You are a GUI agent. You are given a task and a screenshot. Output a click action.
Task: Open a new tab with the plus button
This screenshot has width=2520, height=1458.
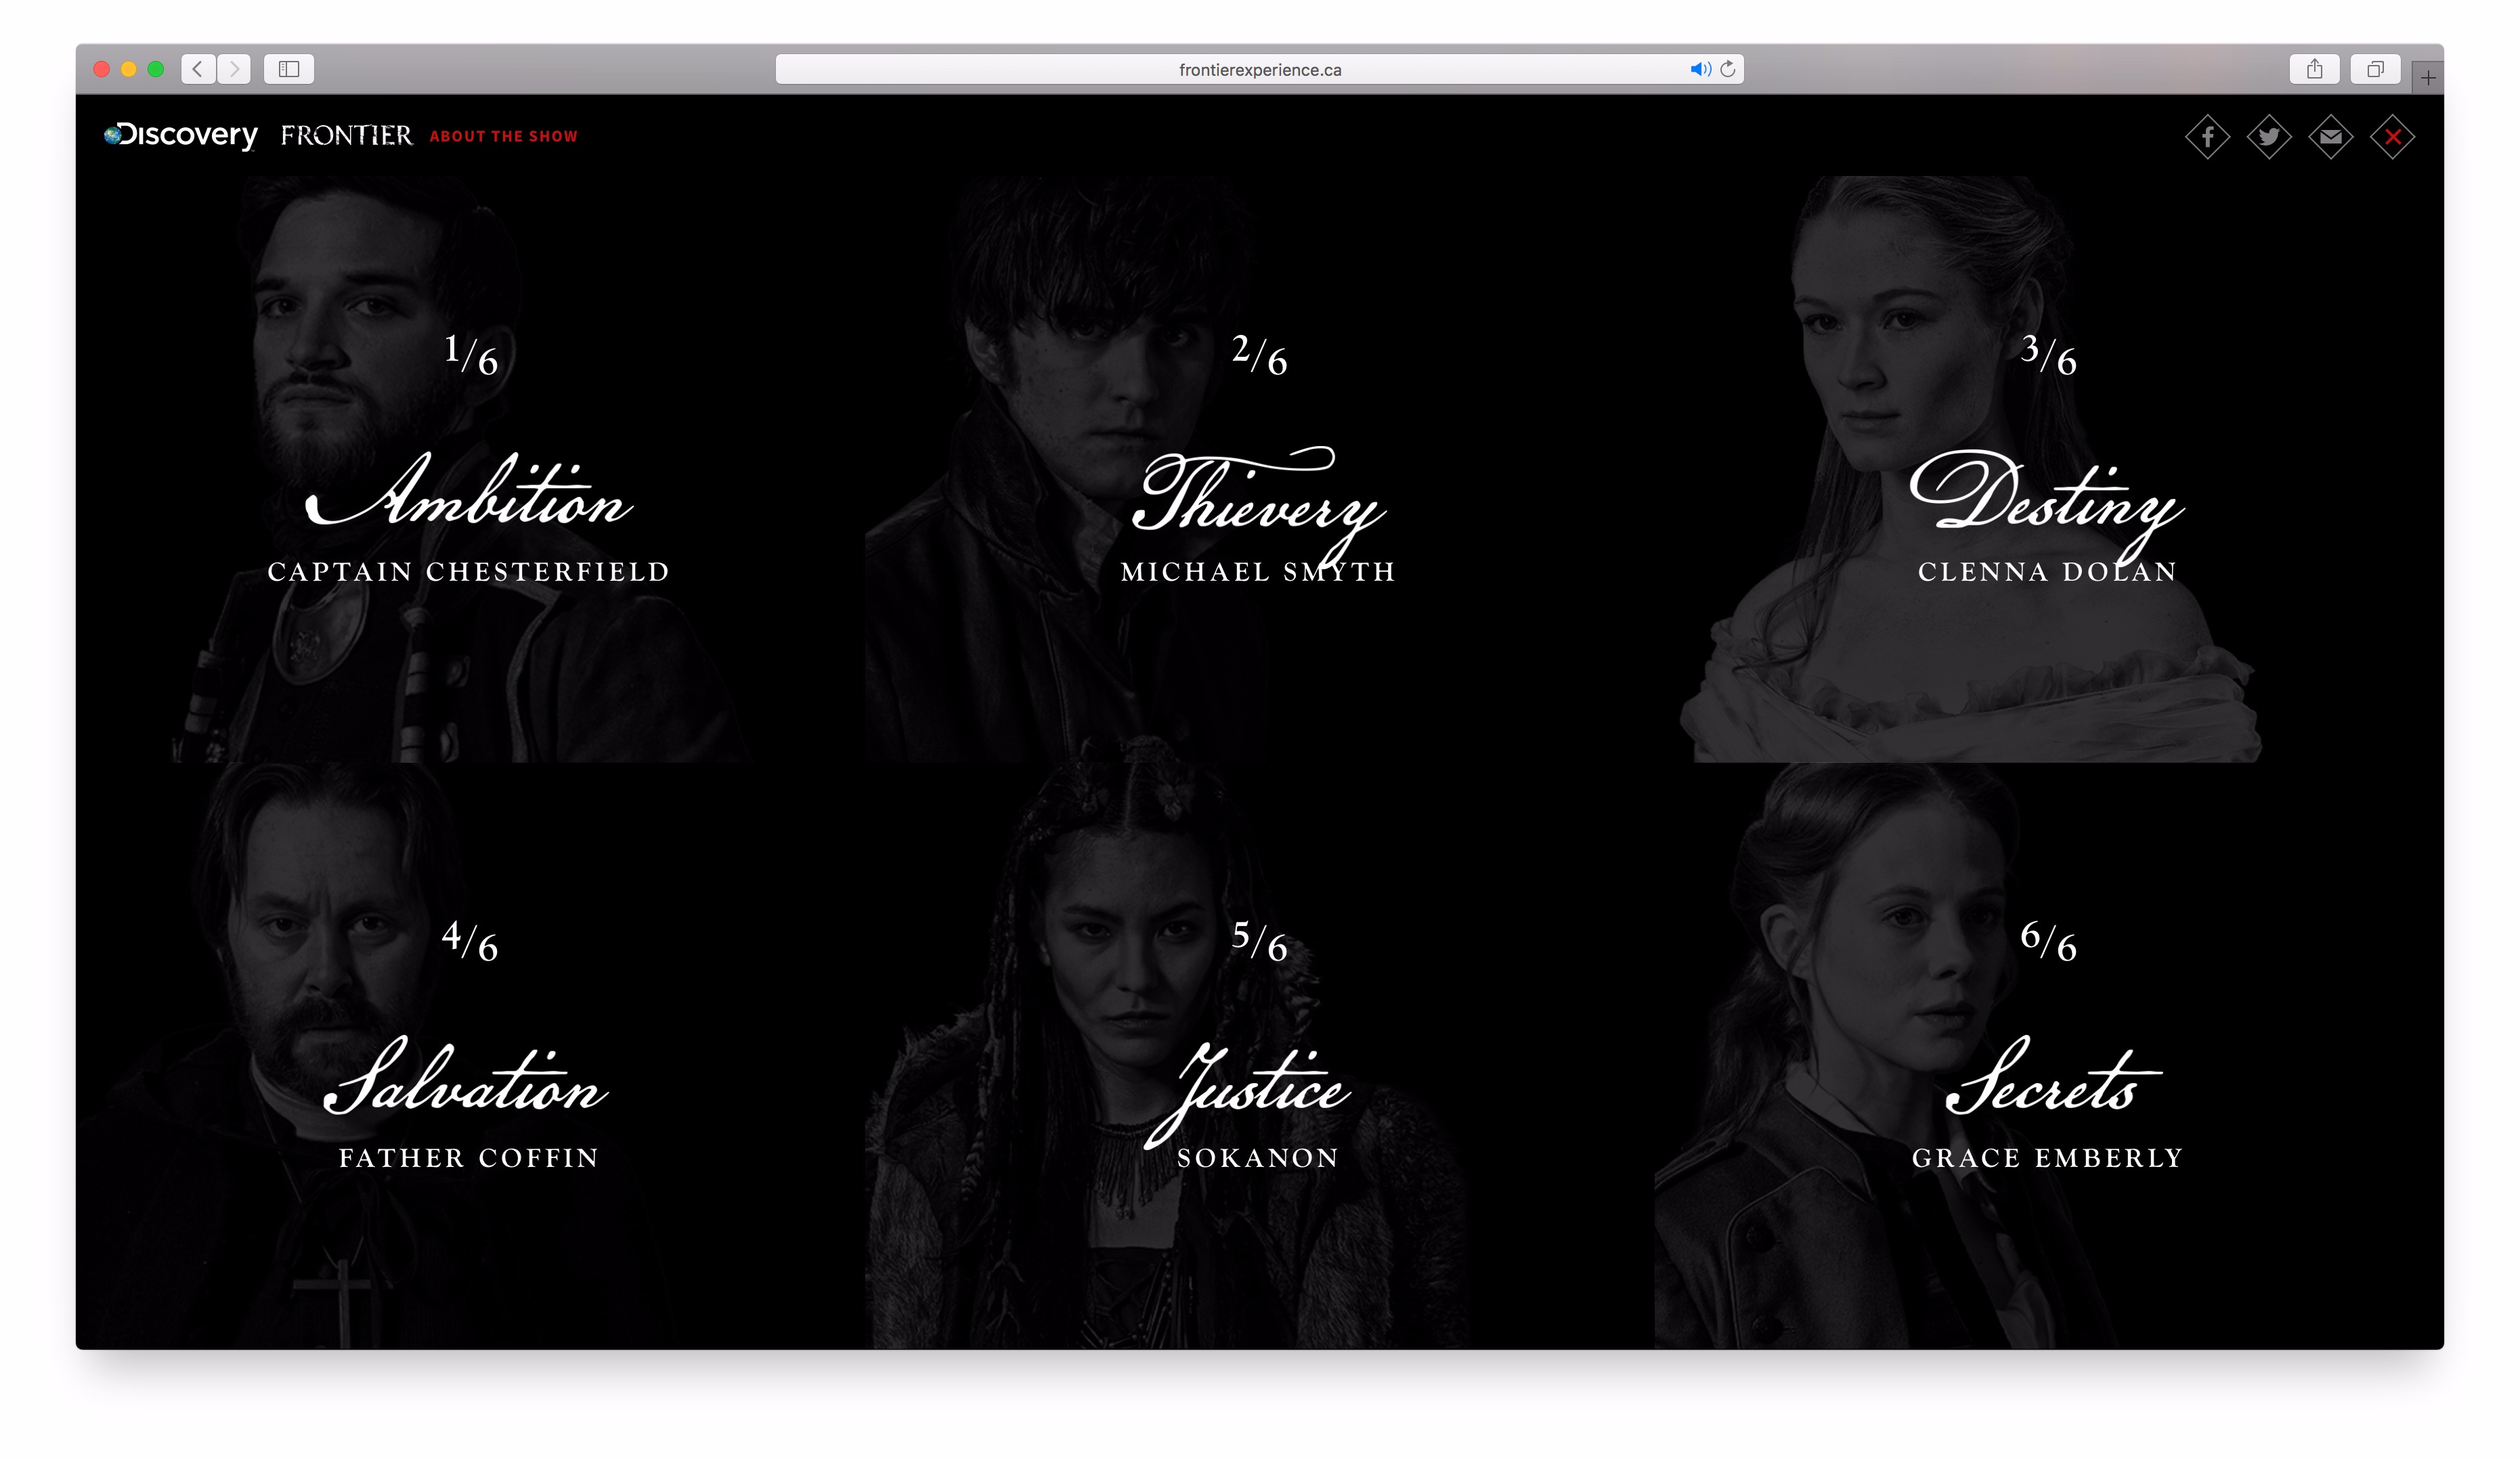click(2428, 78)
